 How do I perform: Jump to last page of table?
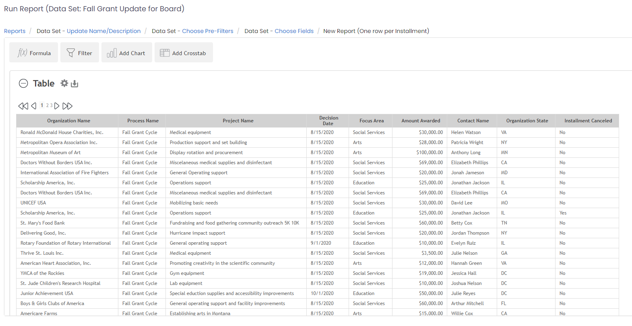coord(68,106)
